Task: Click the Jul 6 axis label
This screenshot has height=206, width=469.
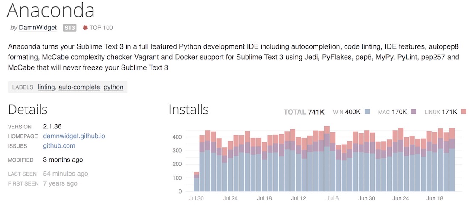Action: 333,198
